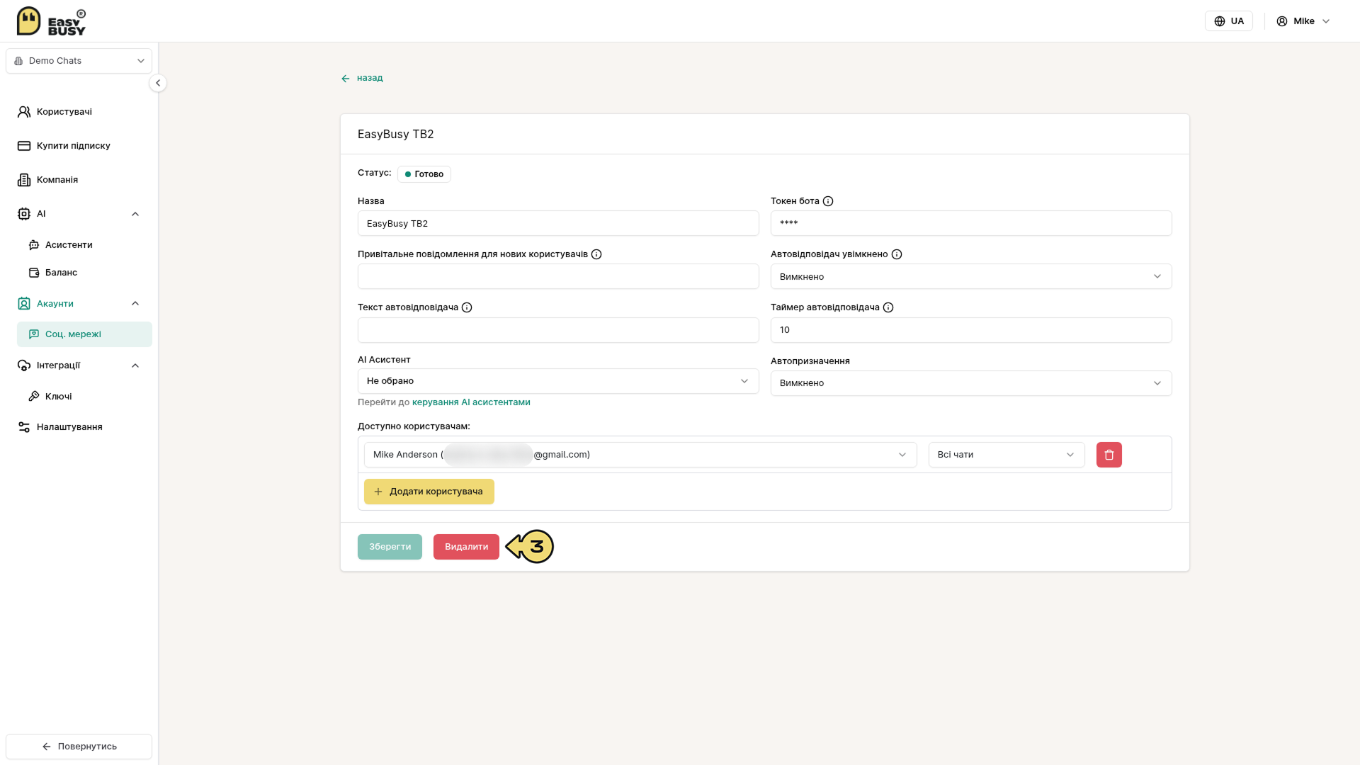This screenshot has height=765, width=1360.
Task: Switch language via the UA button
Action: click(1229, 21)
